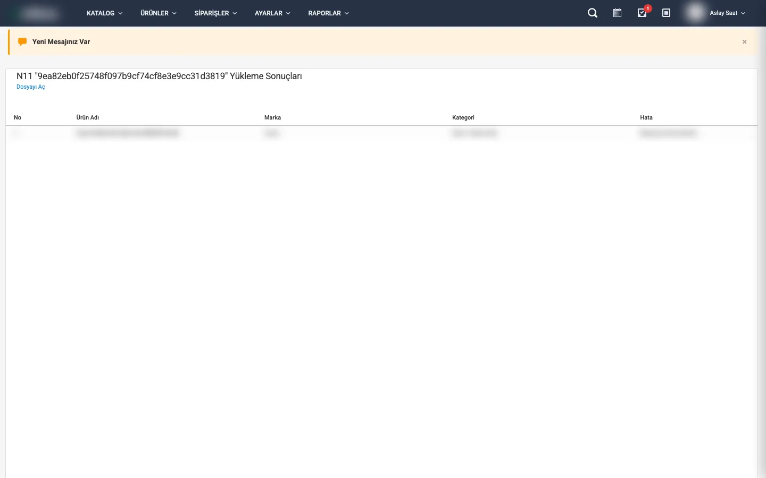Dismiss the new message notification banner
Viewport: 766px width, 478px height.
744,42
